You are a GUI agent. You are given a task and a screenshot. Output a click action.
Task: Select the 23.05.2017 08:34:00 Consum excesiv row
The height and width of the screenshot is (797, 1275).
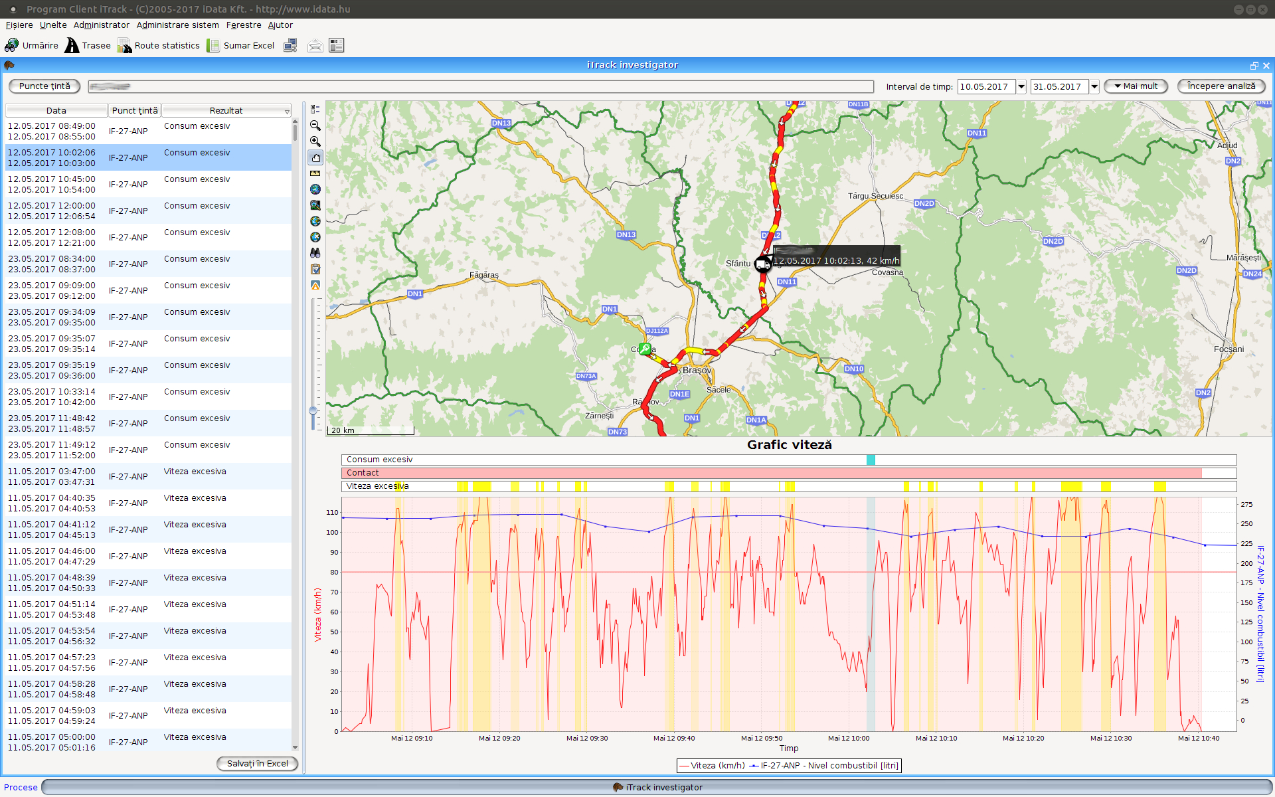click(148, 264)
